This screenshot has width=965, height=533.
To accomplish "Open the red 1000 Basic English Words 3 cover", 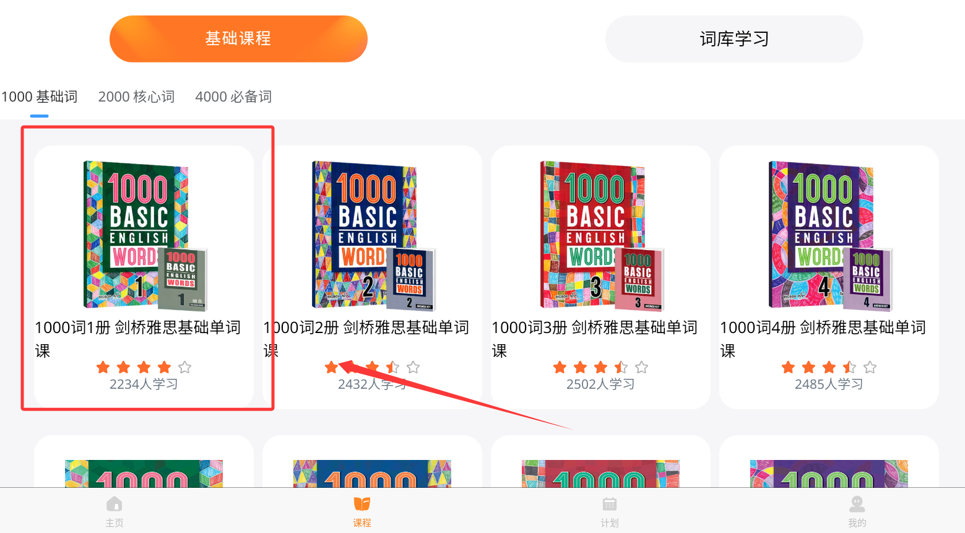I will click(602, 235).
